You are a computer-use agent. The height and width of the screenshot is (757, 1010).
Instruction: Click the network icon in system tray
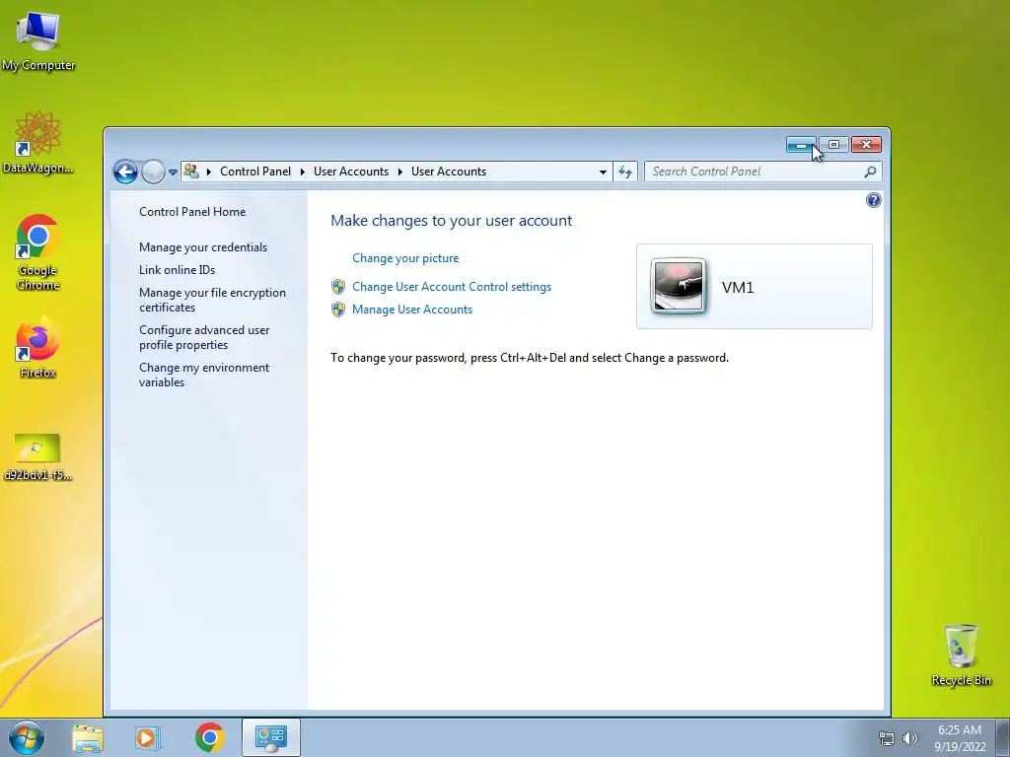tap(887, 738)
